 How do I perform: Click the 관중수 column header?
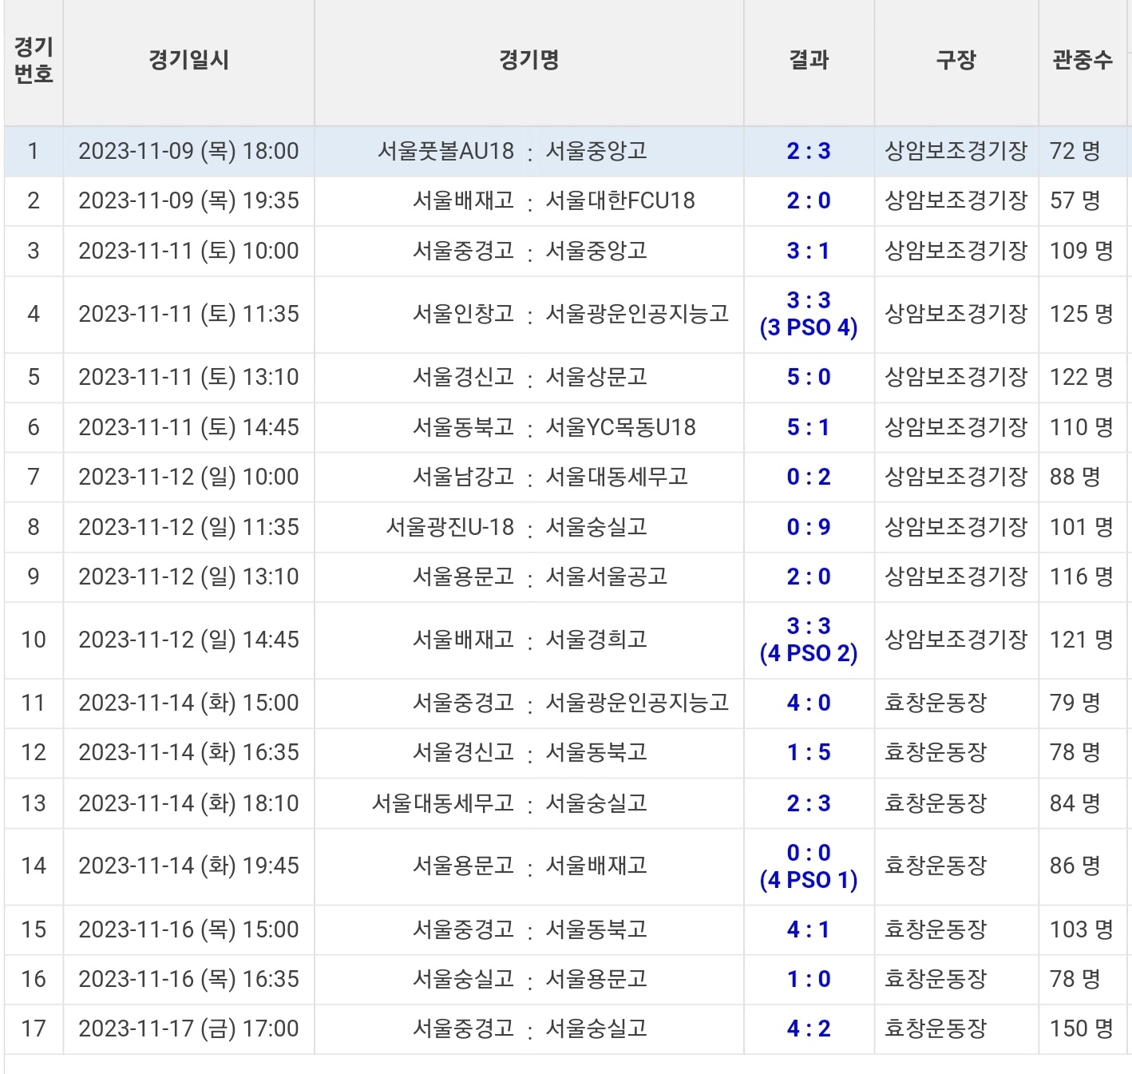pyautogui.click(x=1082, y=61)
